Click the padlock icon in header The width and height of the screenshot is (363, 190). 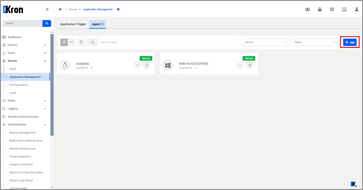(x=320, y=9)
